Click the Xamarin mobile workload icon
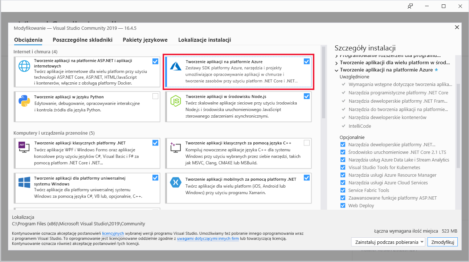Screen dimensions: 469x262 pyautogui.click(x=176, y=182)
